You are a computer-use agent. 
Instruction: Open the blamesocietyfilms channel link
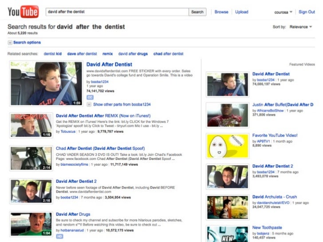75,164
